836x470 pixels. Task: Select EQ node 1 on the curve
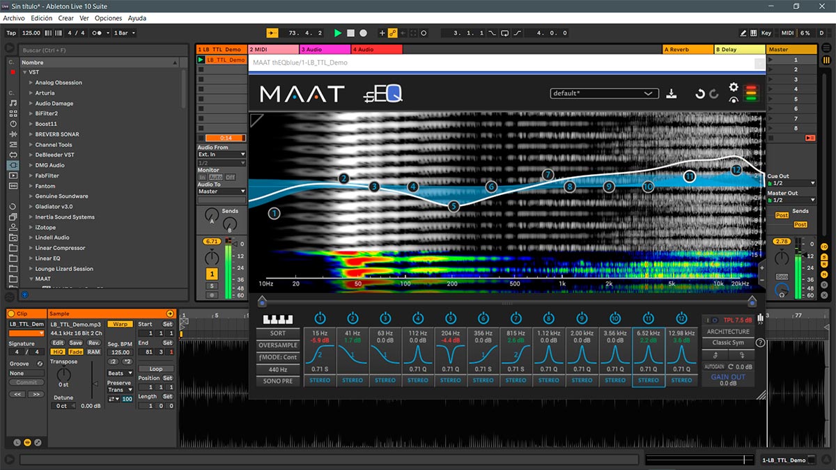pyautogui.click(x=274, y=214)
